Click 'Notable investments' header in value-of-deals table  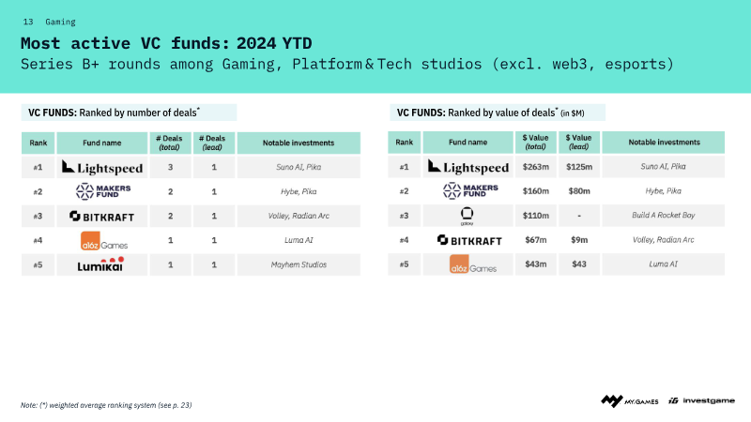(x=664, y=143)
